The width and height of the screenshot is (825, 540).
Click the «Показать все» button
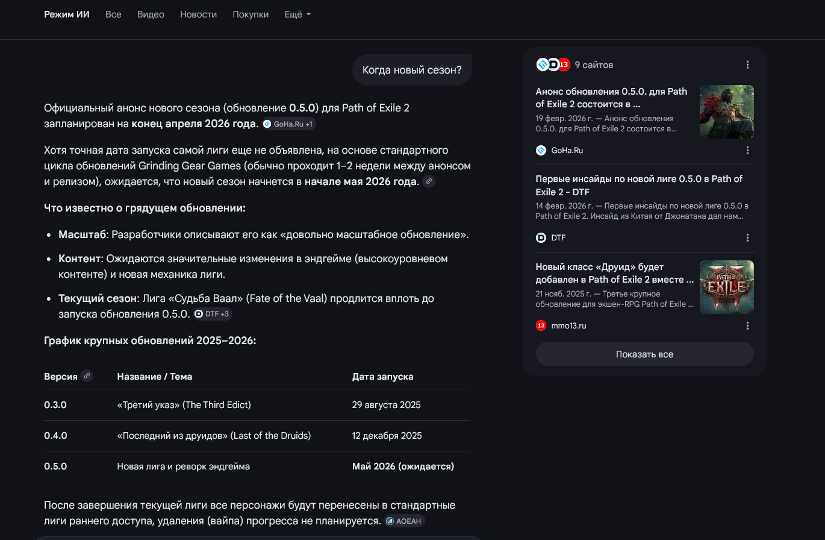click(644, 354)
